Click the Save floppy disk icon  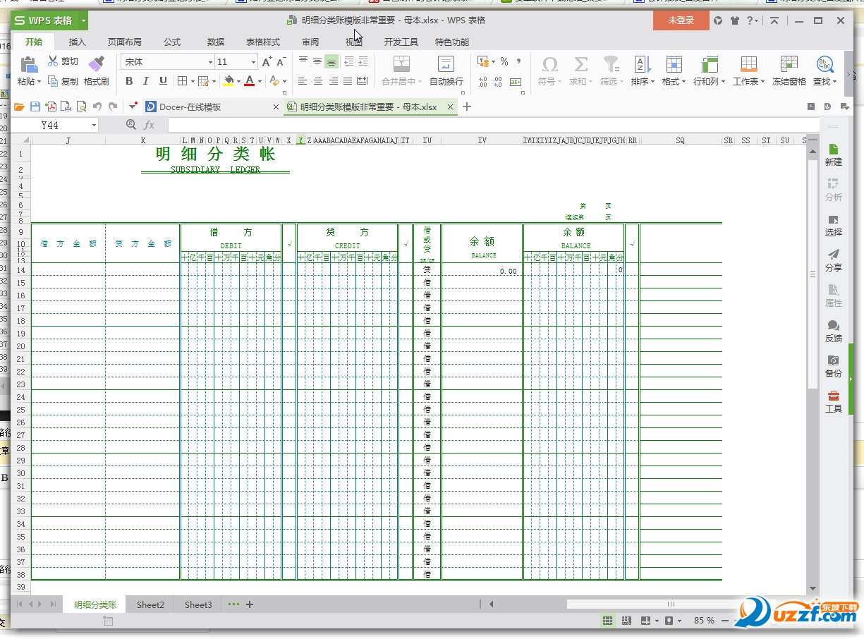35,107
